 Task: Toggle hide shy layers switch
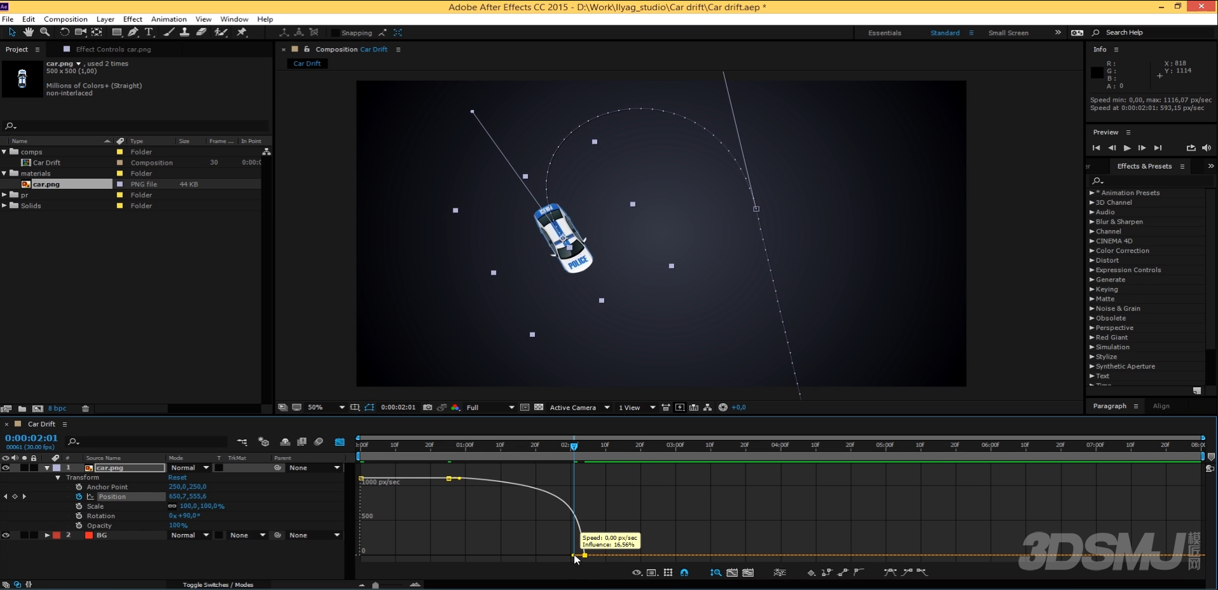pyautogui.click(x=285, y=442)
